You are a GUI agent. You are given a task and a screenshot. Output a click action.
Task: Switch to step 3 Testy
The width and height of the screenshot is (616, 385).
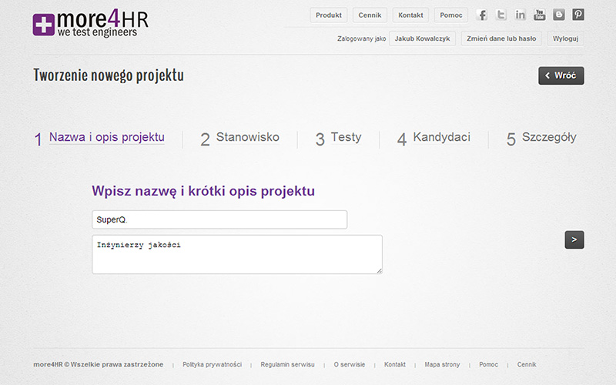pyautogui.click(x=338, y=139)
